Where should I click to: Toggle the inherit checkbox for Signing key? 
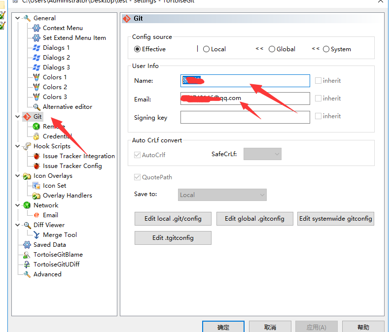(x=318, y=116)
